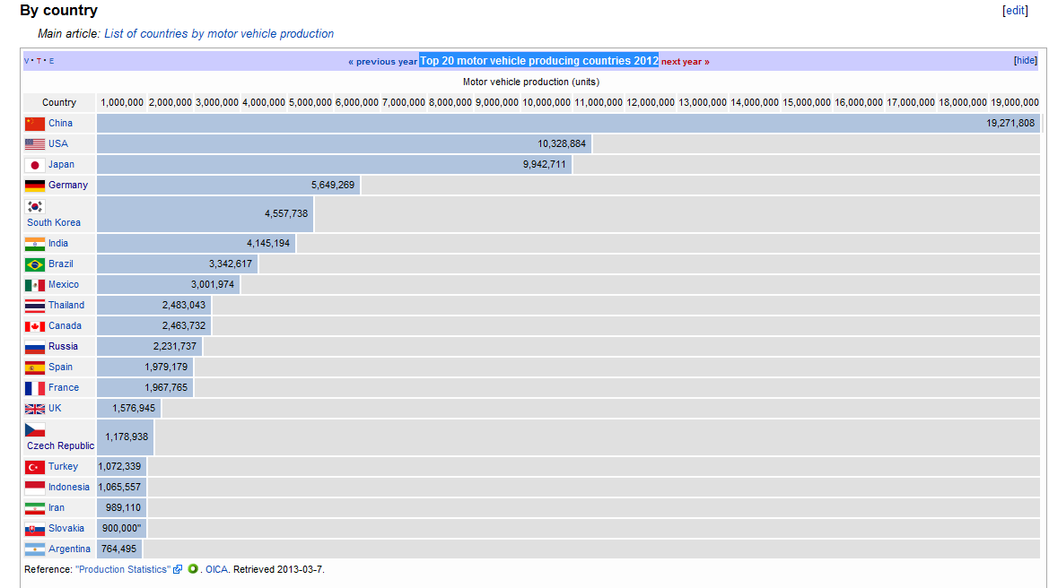
Task: Open the France country link
Action: 64,387
